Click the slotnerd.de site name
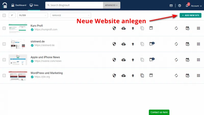The width and height of the screenshot is (204, 115). (x=37, y=41)
